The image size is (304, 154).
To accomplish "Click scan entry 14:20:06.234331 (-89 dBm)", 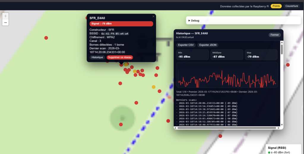I will (207, 103).
